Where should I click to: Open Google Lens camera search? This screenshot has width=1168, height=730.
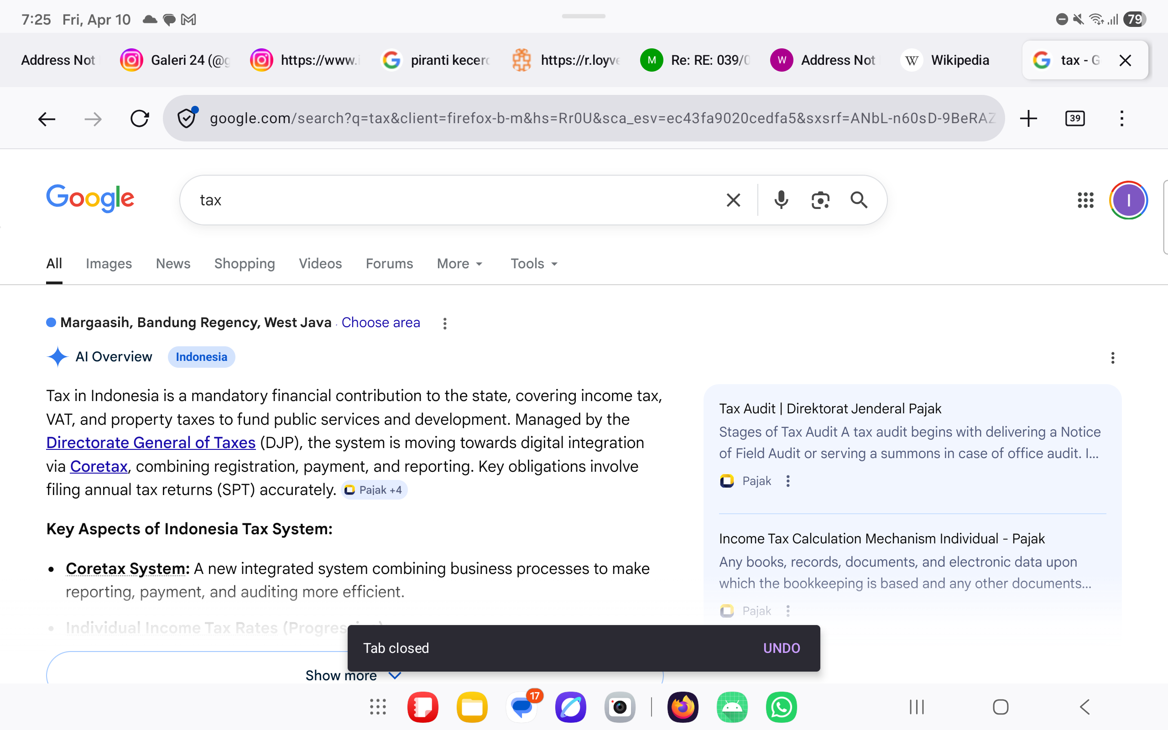[820, 199]
